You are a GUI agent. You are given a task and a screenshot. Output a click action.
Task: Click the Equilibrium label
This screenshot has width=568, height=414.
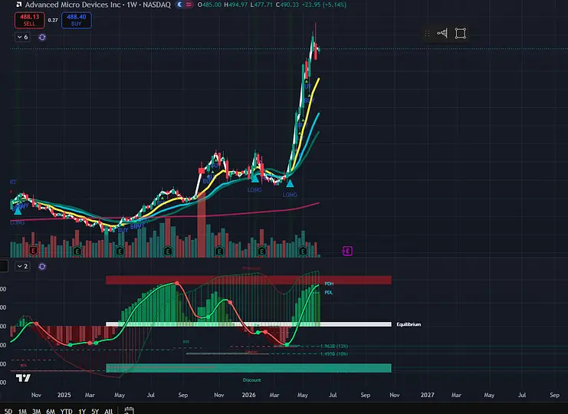pyautogui.click(x=409, y=324)
